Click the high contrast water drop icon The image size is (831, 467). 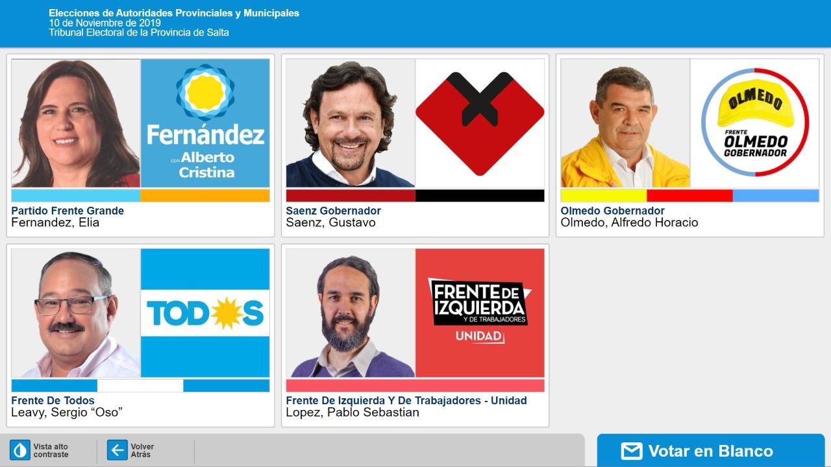(20, 450)
